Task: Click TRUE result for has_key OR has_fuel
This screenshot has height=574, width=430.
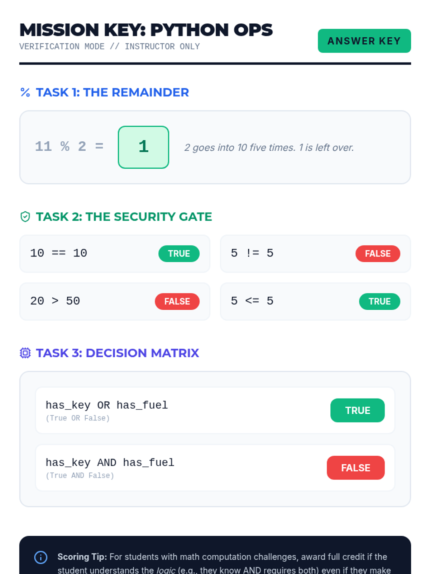Action: [x=357, y=410]
